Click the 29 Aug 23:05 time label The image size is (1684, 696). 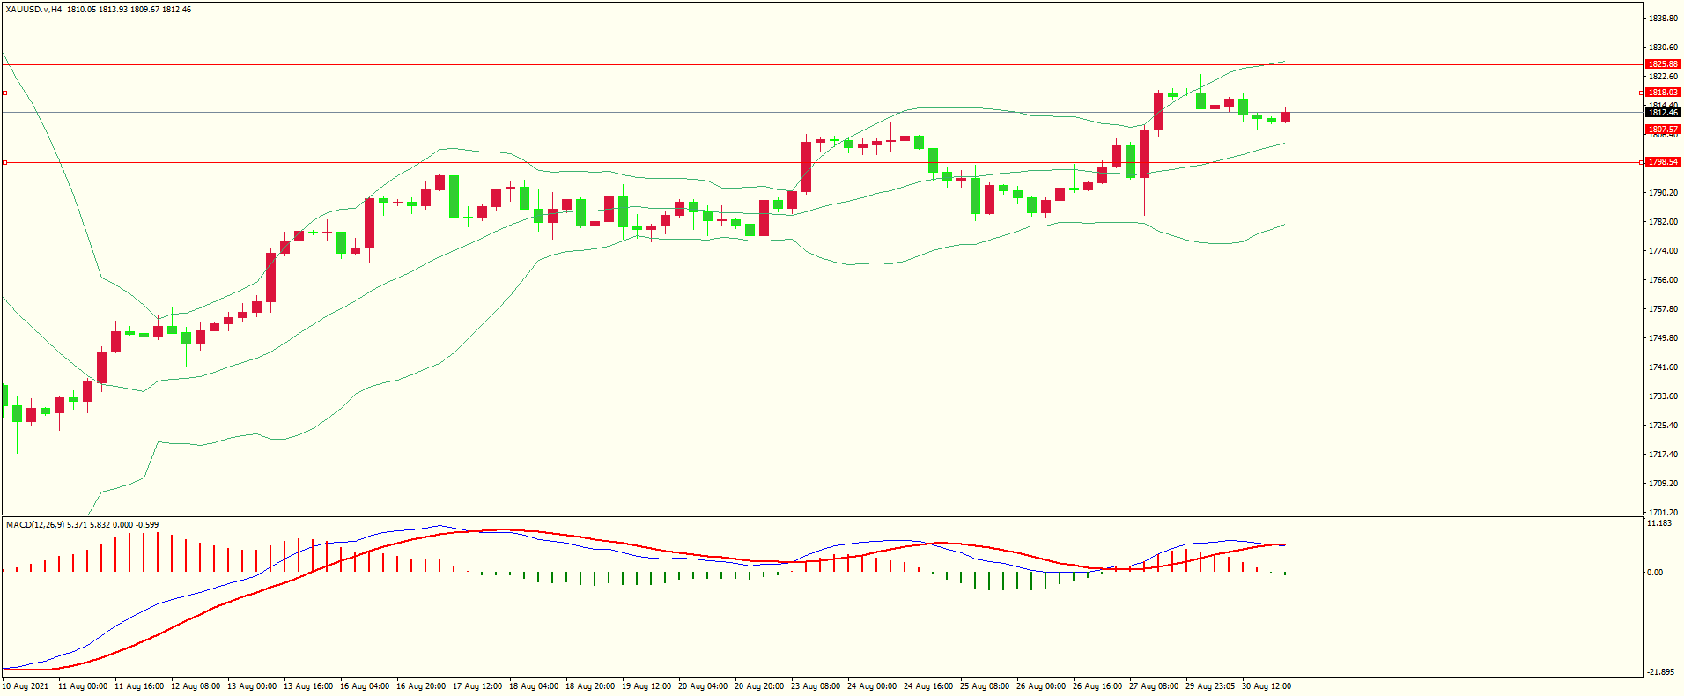[1210, 686]
